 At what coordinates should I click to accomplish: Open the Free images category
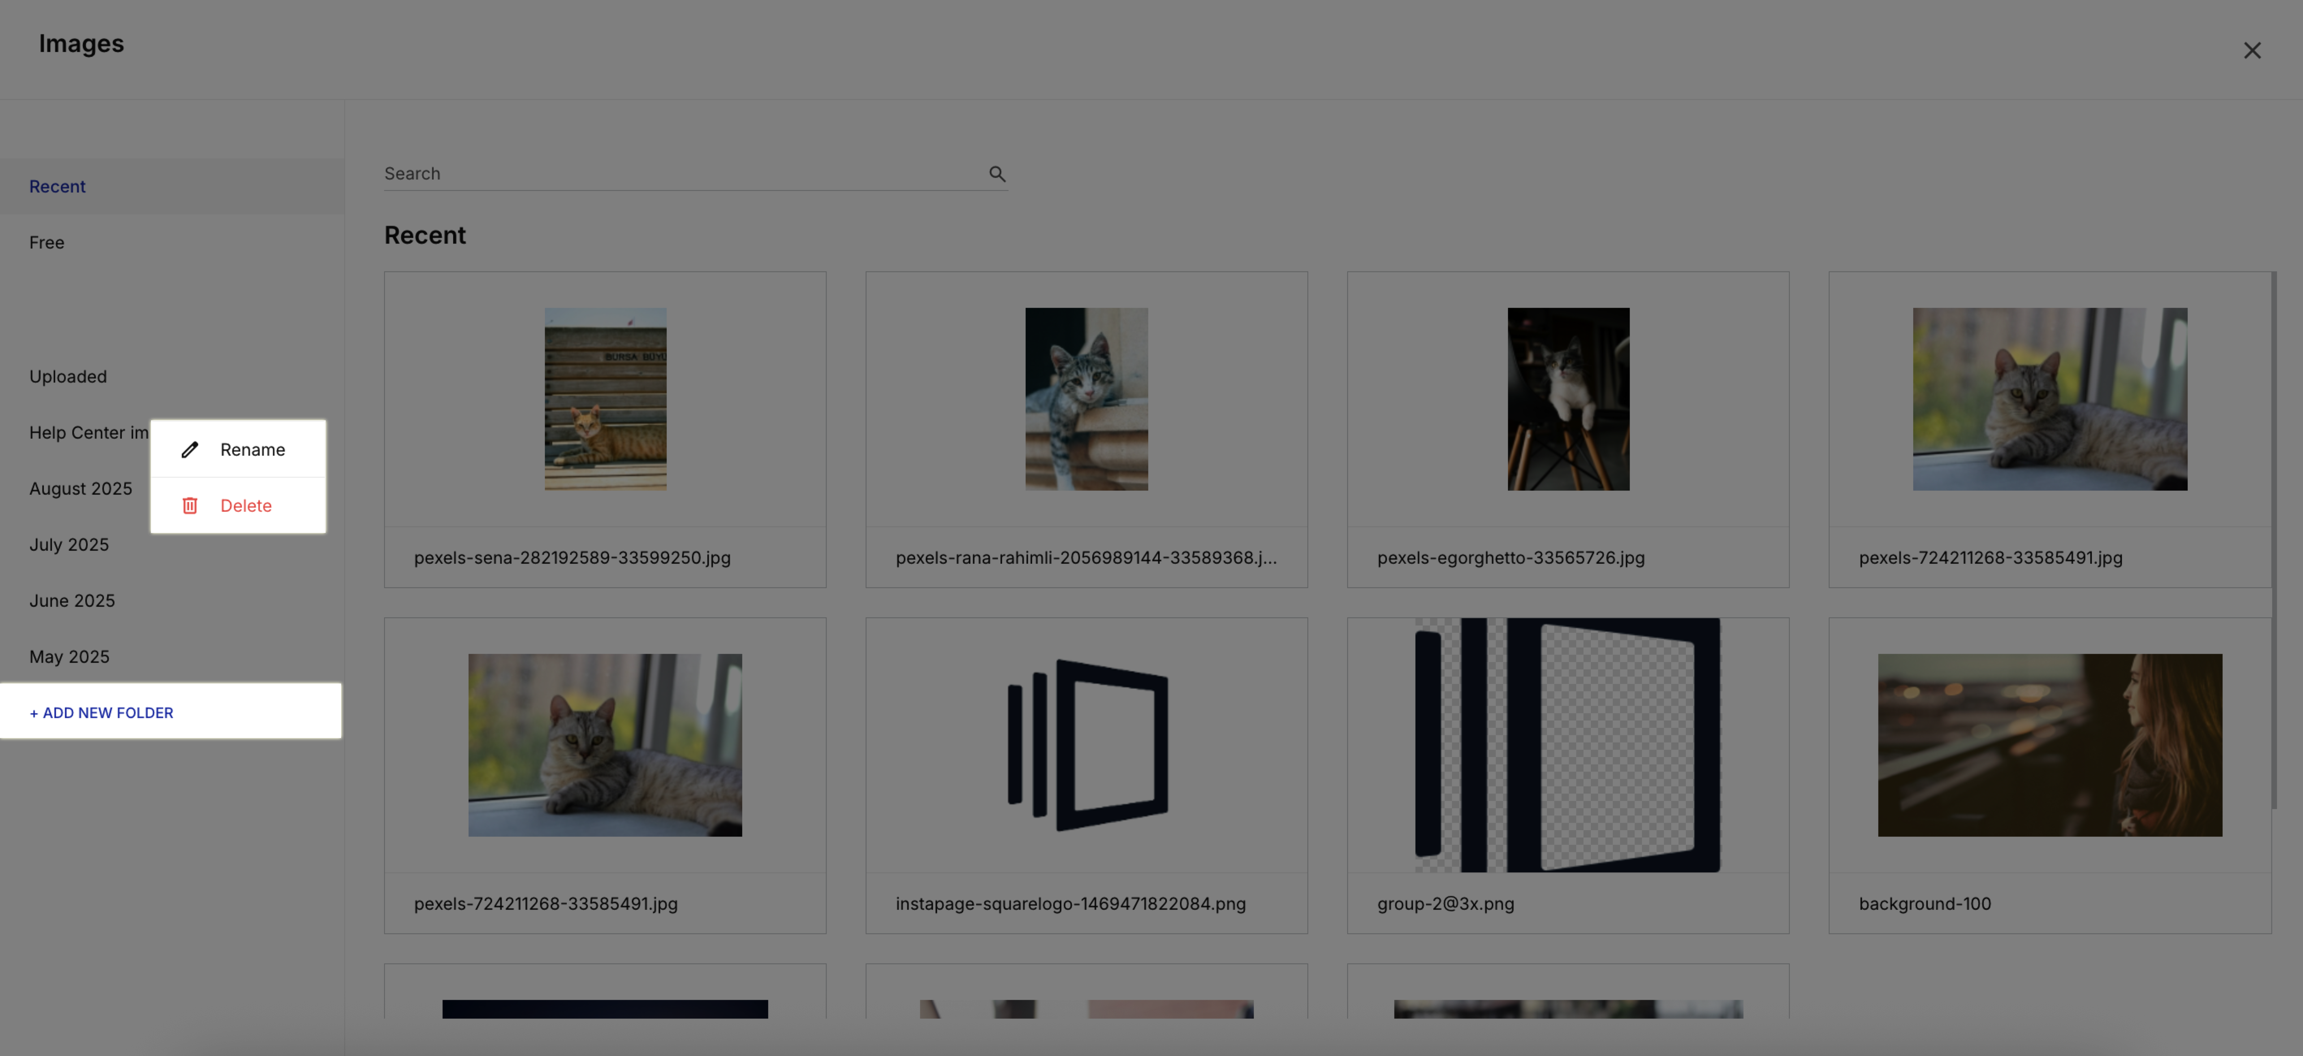[x=46, y=242]
